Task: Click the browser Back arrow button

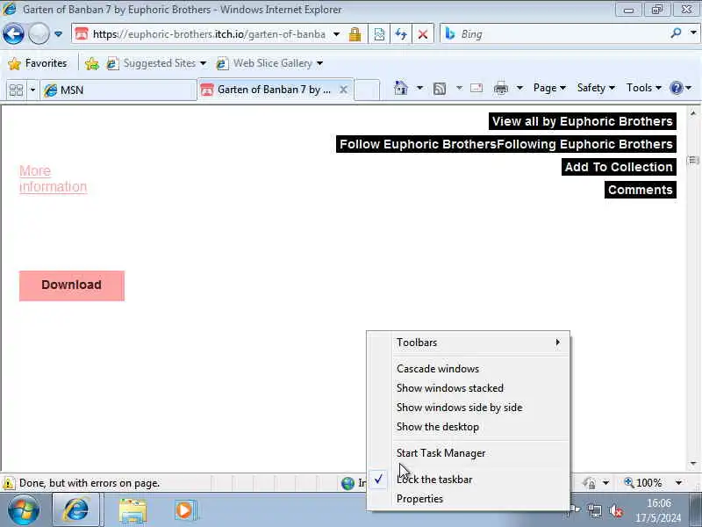Action: [13, 33]
